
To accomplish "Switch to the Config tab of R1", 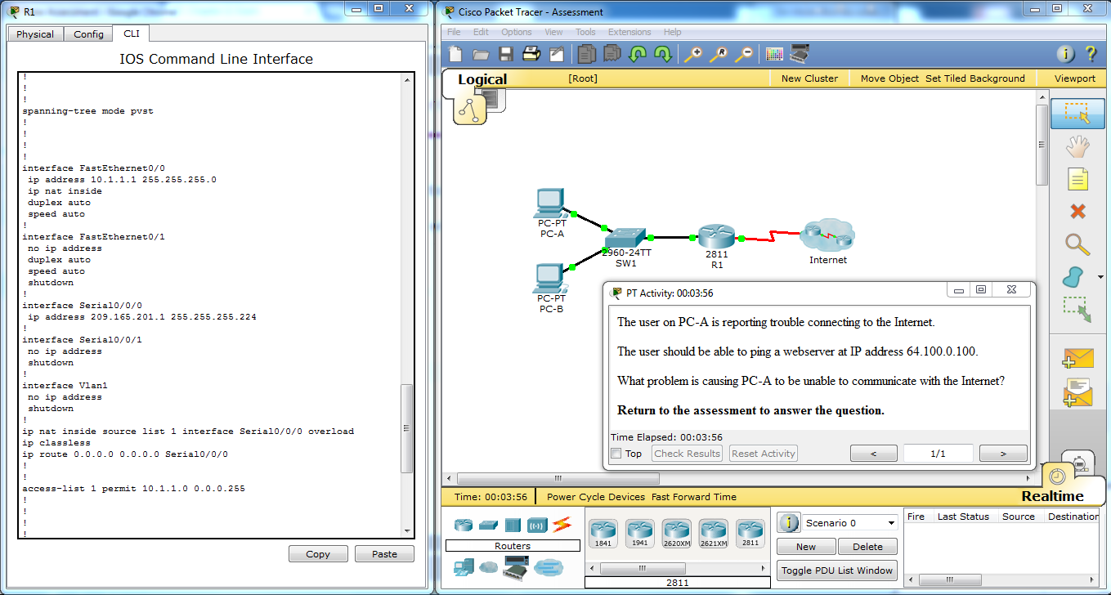I will coord(87,34).
